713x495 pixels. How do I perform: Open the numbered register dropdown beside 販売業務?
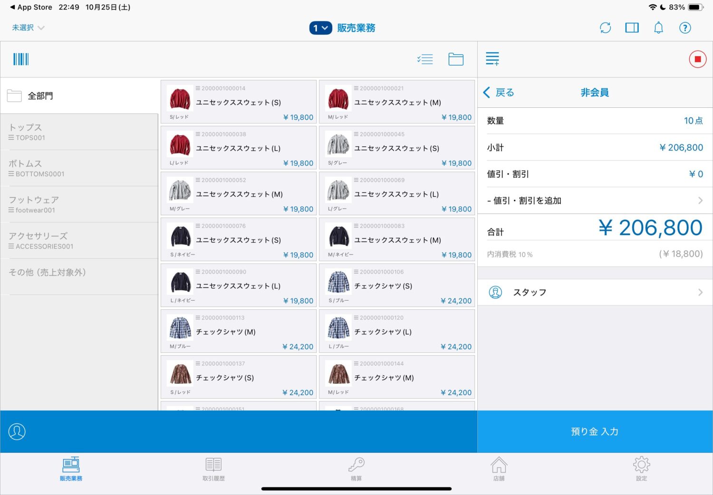click(x=320, y=28)
